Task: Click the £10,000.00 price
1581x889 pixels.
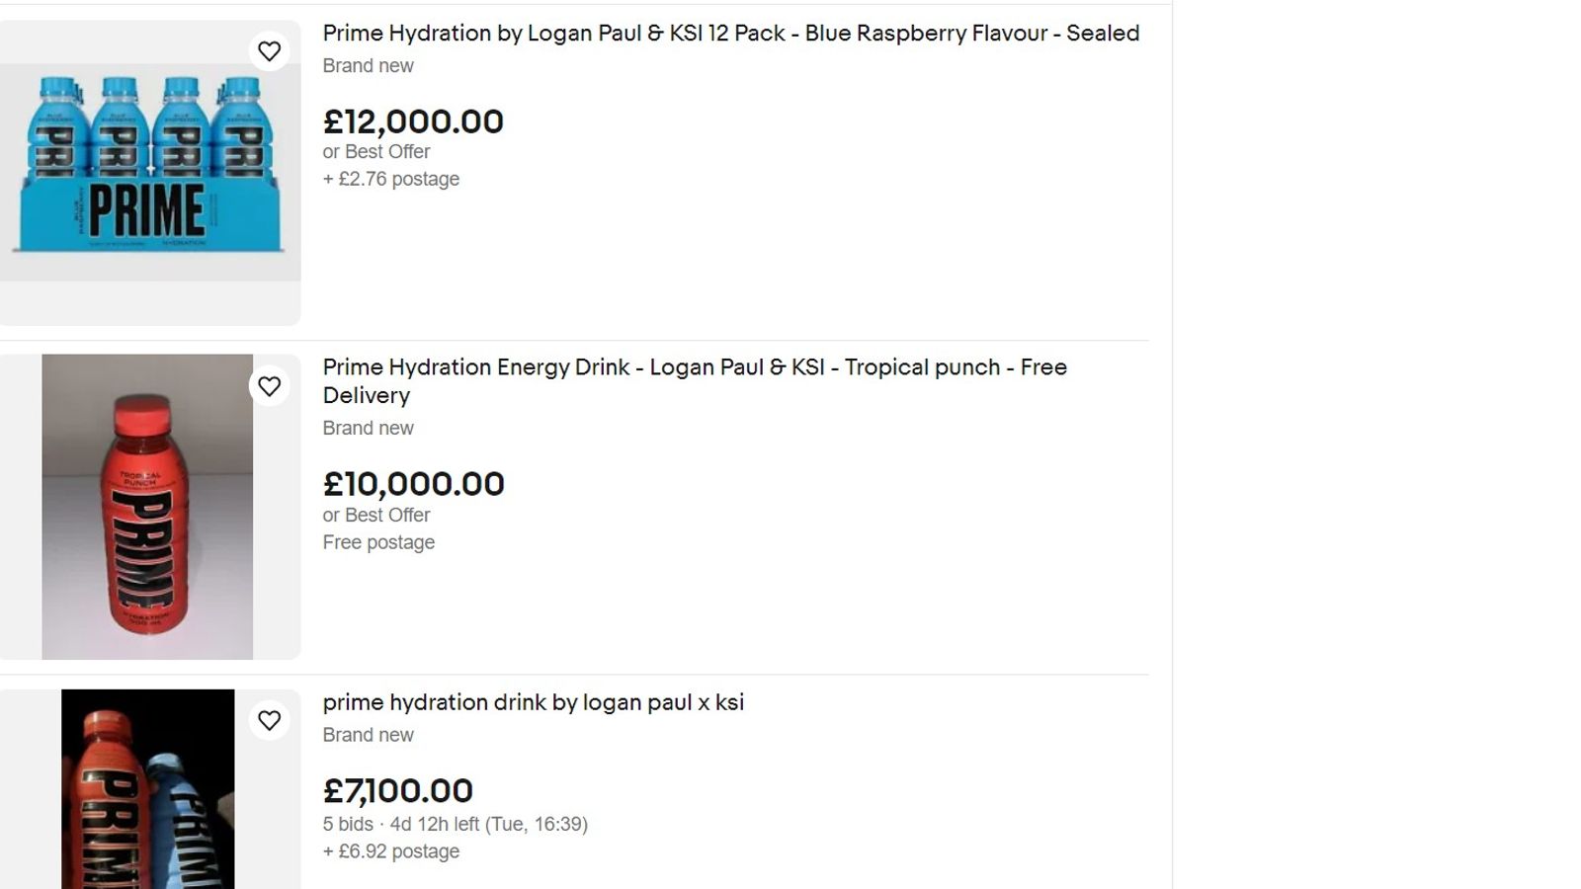Action: 413,485
